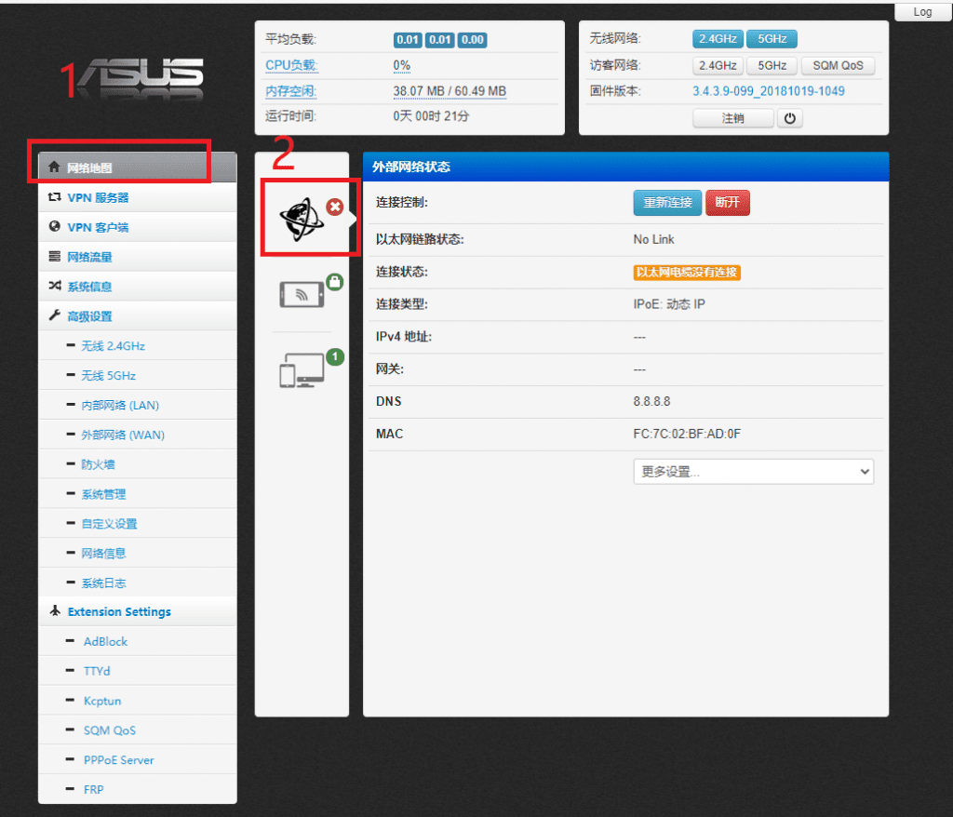Open 系统管理 settings
This screenshot has height=817, width=953.
click(x=138, y=493)
